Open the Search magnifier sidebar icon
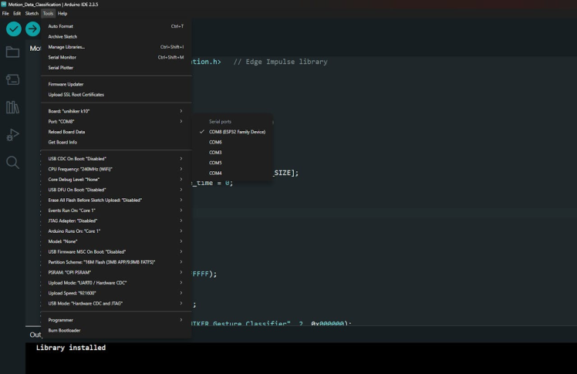577x374 pixels. (x=12, y=163)
